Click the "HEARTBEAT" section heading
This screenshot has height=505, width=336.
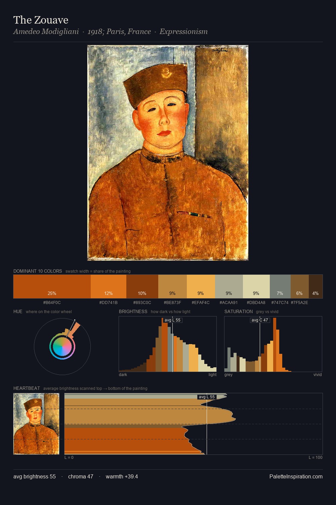(x=27, y=388)
